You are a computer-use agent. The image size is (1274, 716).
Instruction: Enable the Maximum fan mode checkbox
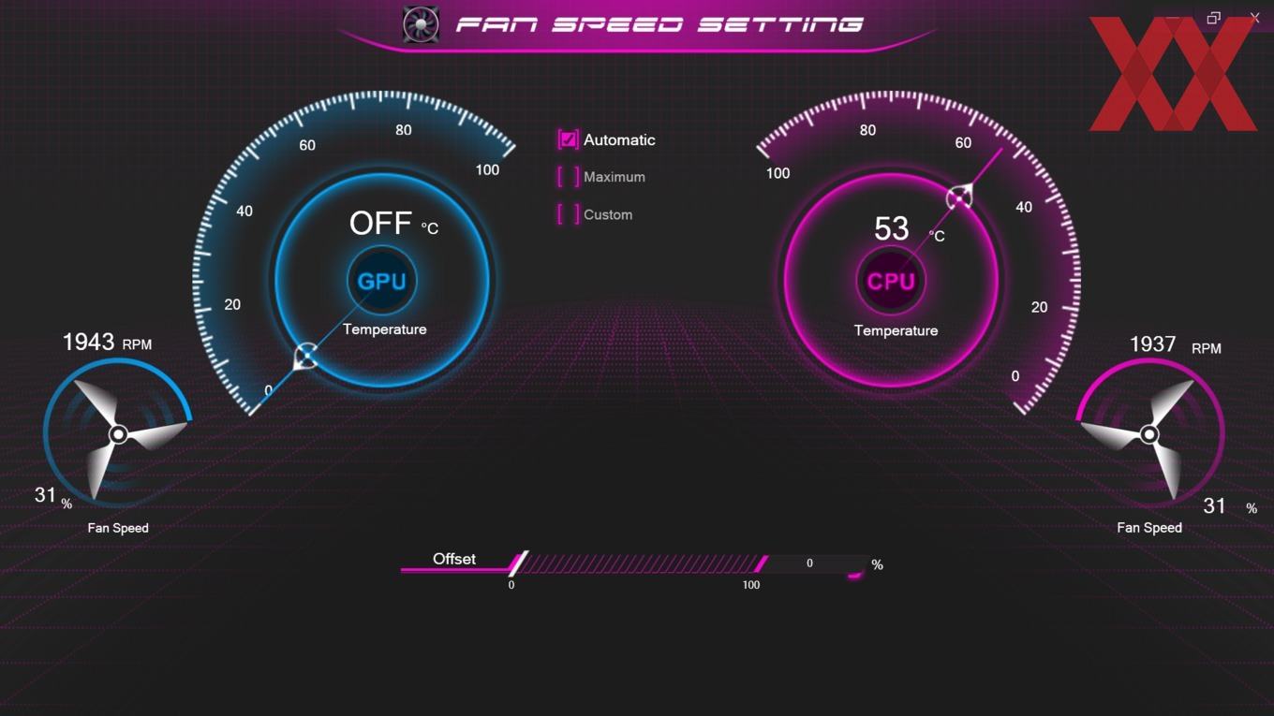click(x=569, y=177)
